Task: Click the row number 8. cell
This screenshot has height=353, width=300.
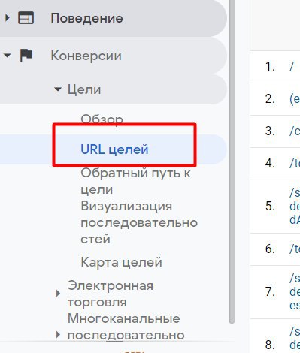Action: pyautogui.click(x=270, y=345)
